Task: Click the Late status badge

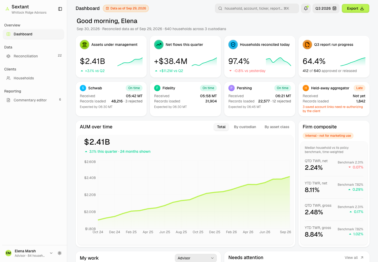Action: click(x=359, y=88)
